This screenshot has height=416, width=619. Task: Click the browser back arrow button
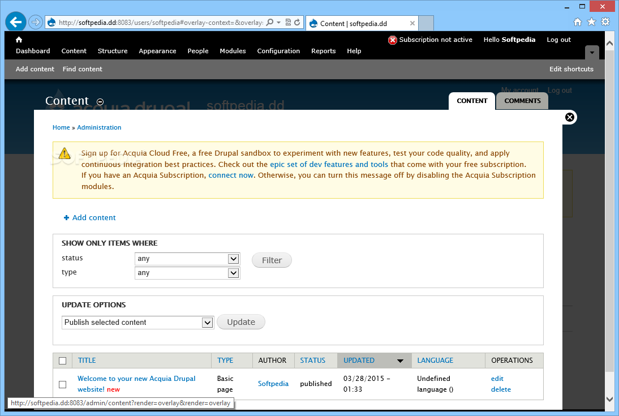coord(16,22)
